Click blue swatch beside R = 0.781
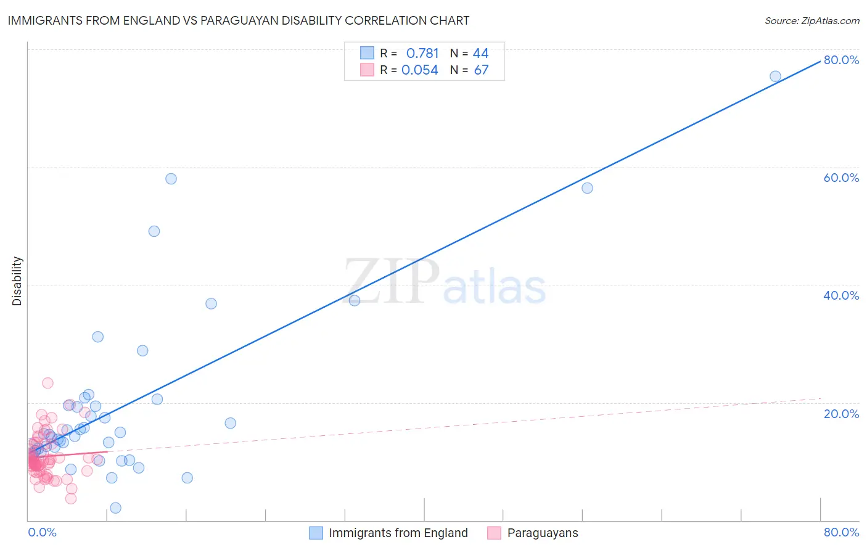The image size is (867, 550). click(367, 53)
